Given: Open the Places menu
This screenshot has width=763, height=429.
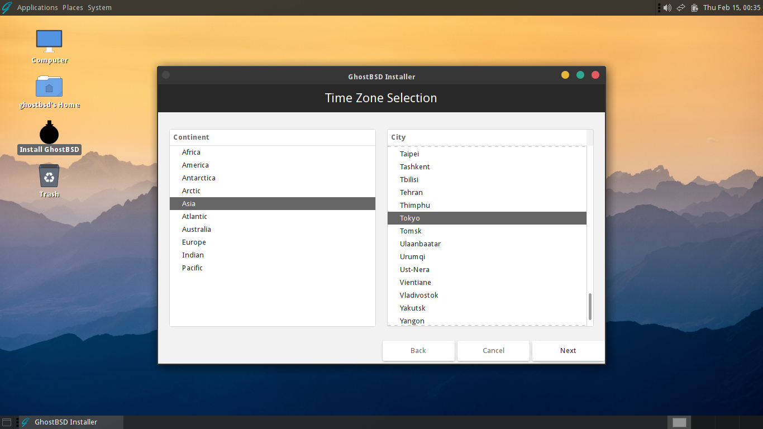Looking at the screenshot, I should [73, 8].
